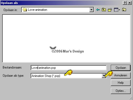The height and width of the screenshot is (100, 133).
Task: Open the view menu grid icon
Action: coord(116,10)
